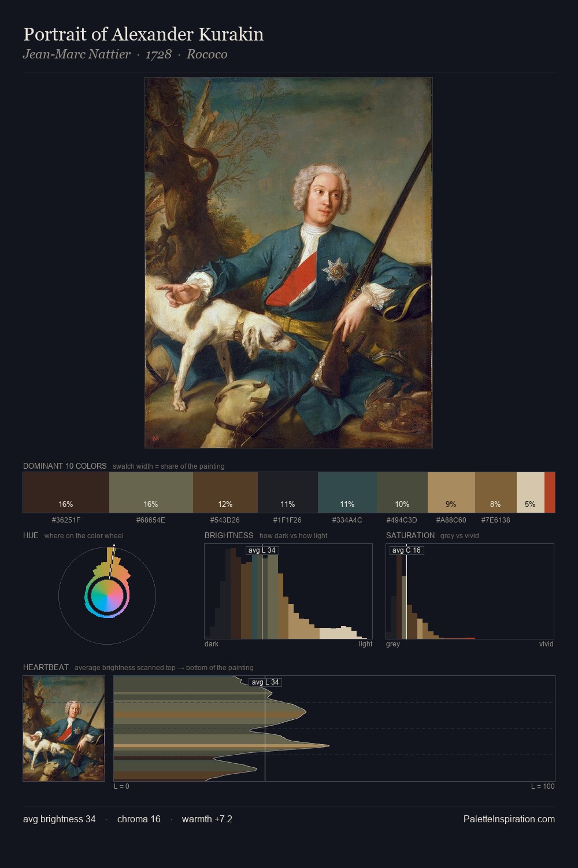Click the "L = 100" axis label
578x868 pixels.
543,786
